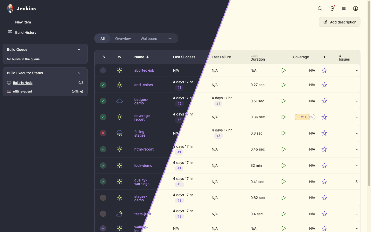
Task: Add a new view with plus tab
Action: [170, 38]
